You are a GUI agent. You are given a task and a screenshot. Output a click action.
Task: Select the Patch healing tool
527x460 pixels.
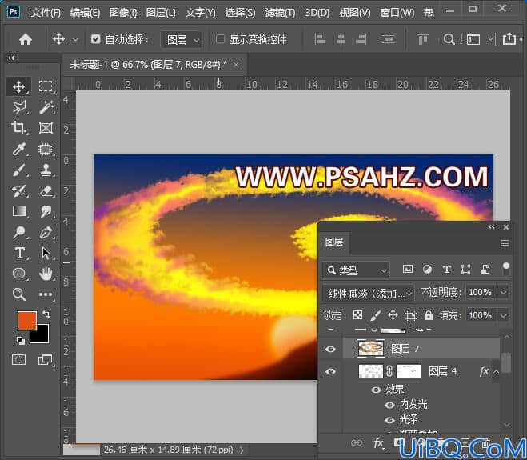46,149
